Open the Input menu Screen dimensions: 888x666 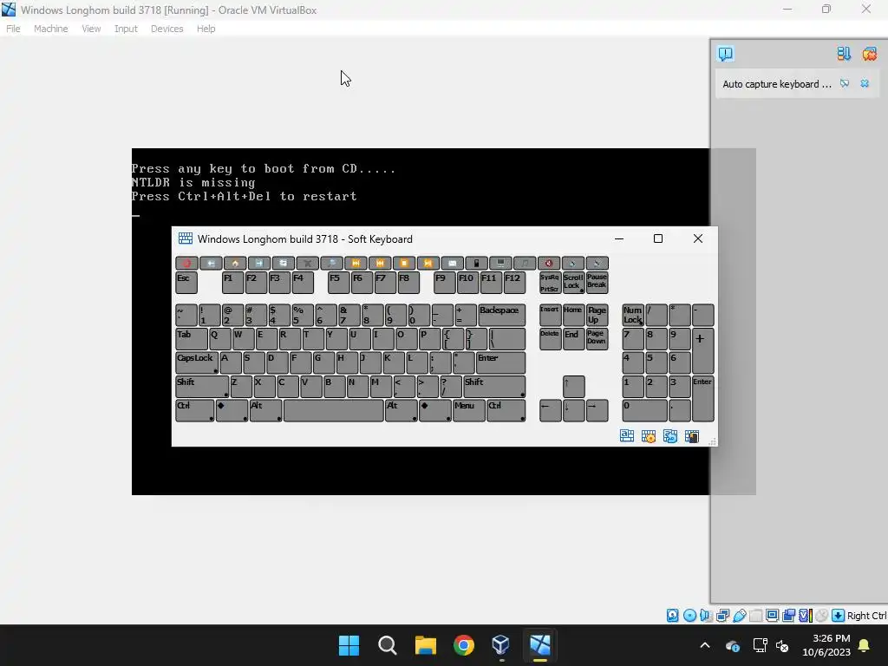(x=126, y=29)
